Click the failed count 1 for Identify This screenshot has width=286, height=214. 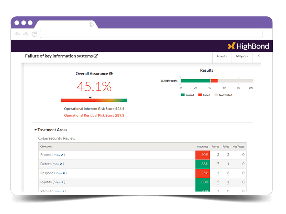tap(228, 182)
